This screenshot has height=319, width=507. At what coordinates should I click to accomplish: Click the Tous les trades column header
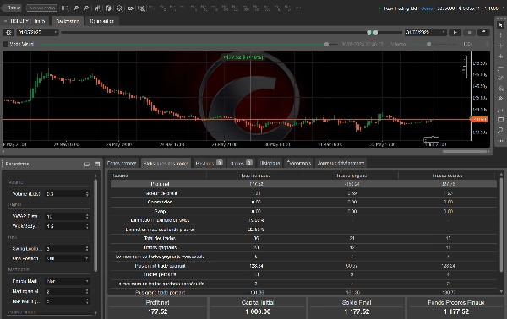(x=256, y=176)
